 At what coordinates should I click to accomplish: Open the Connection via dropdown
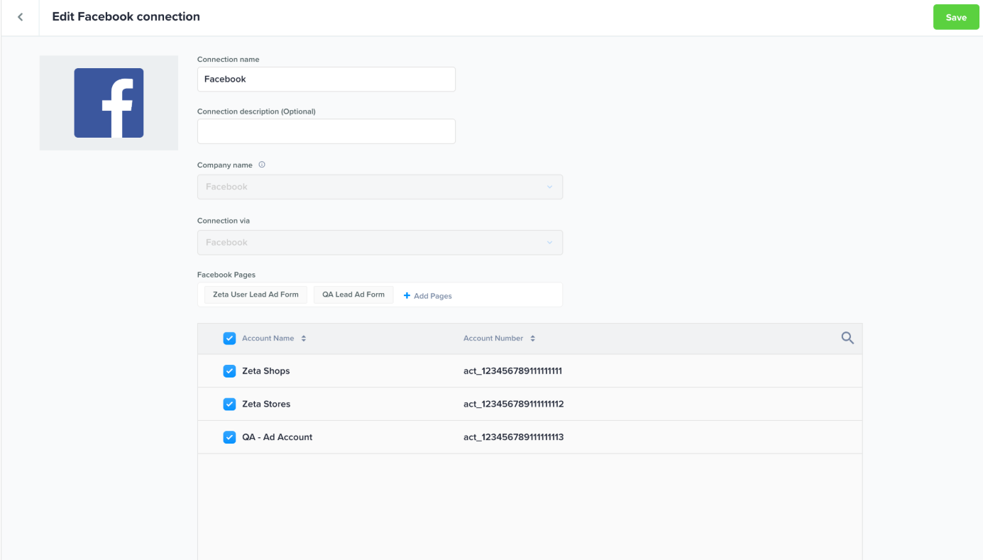pyautogui.click(x=380, y=243)
